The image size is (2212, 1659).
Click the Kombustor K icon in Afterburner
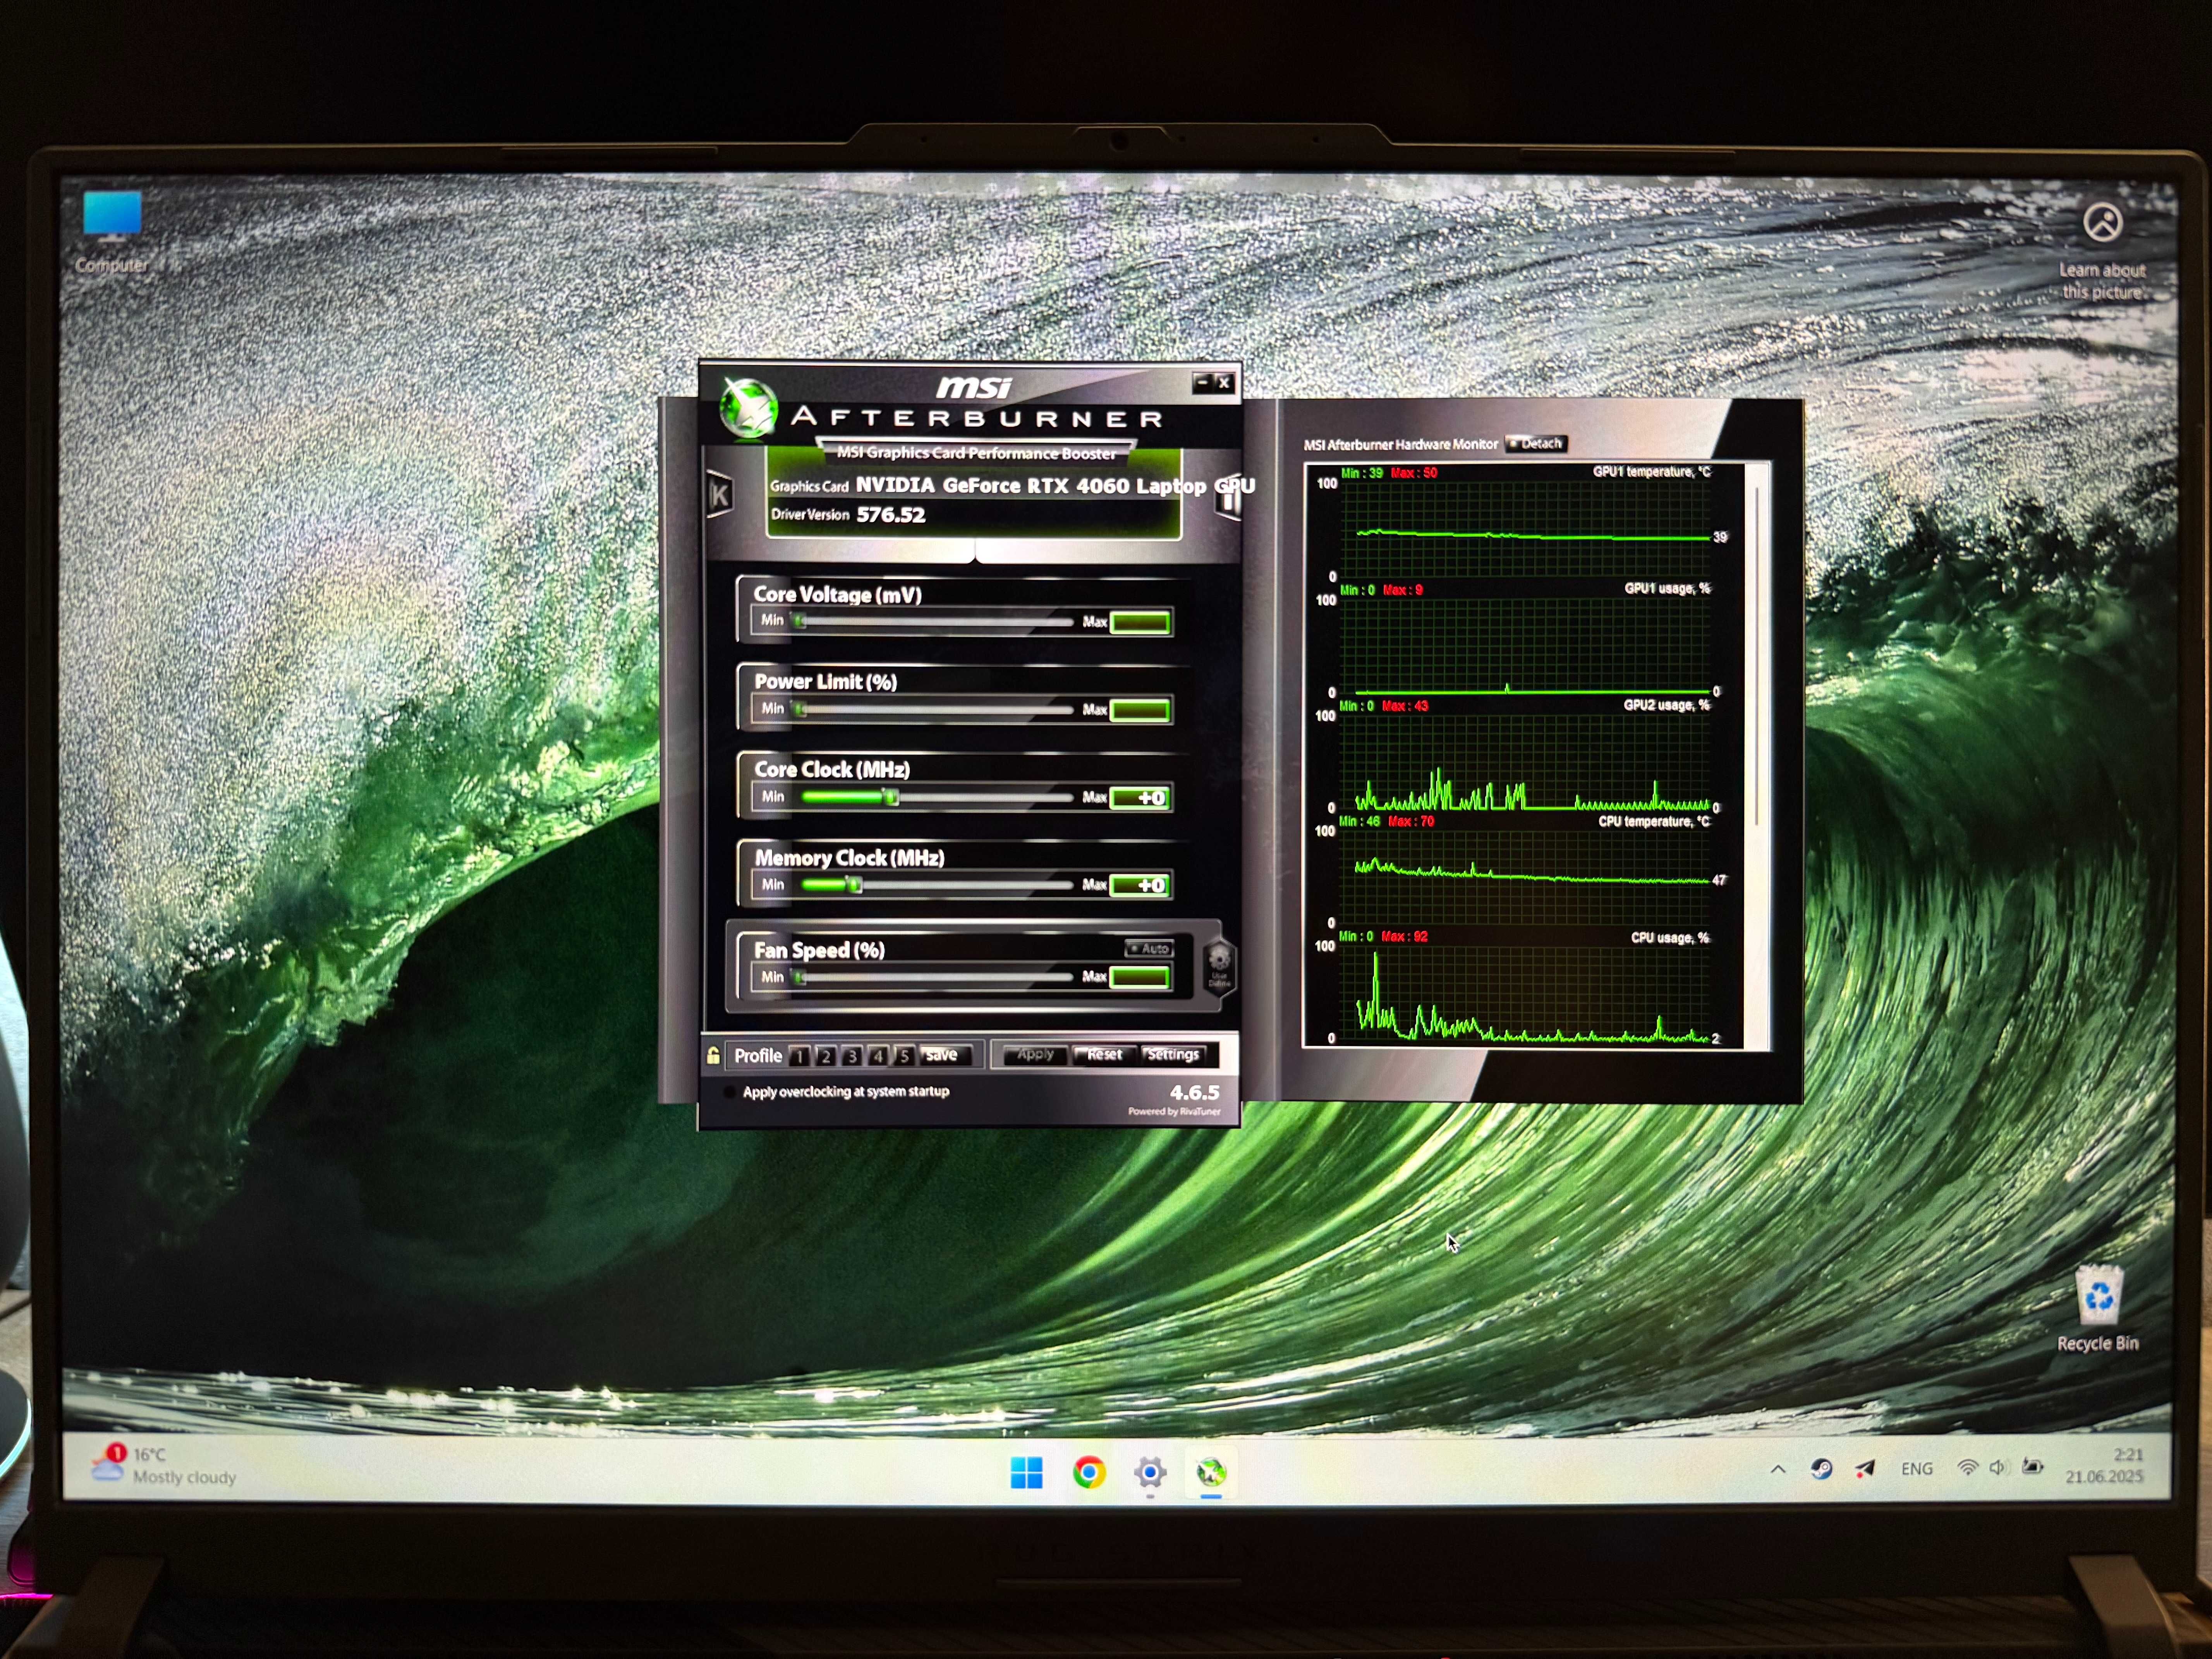719,495
